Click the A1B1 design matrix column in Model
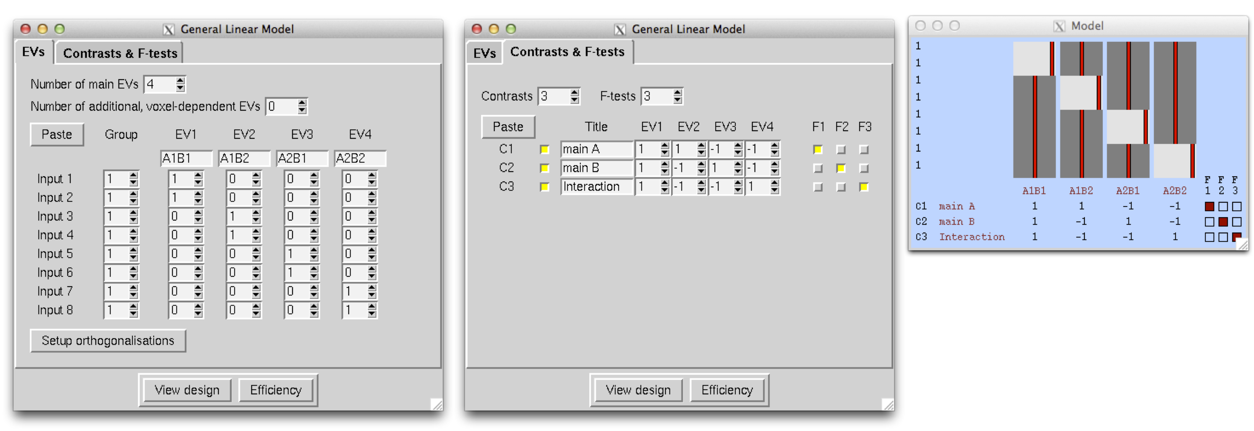The width and height of the screenshot is (1254, 431). (x=1034, y=110)
